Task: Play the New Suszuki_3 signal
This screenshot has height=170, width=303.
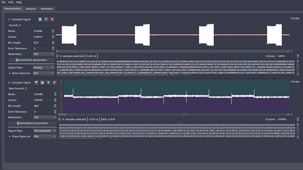Action: [x=42, y=83]
